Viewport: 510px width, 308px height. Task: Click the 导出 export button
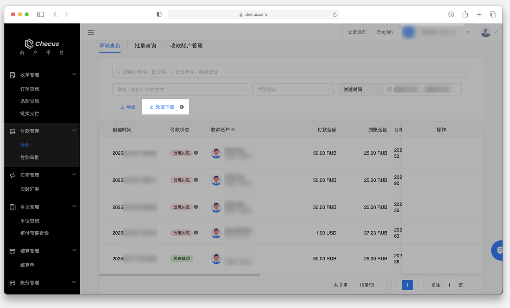128,107
